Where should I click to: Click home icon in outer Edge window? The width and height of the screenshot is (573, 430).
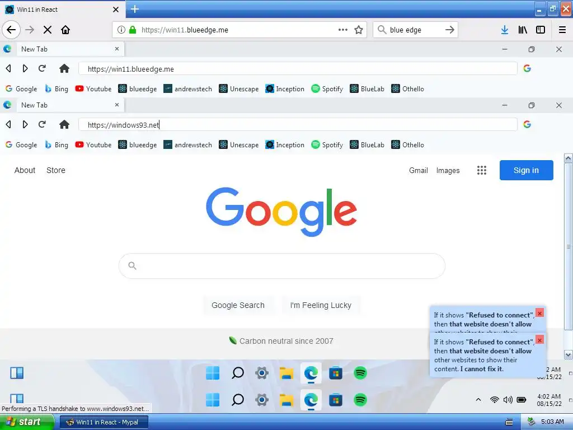(x=64, y=68)
